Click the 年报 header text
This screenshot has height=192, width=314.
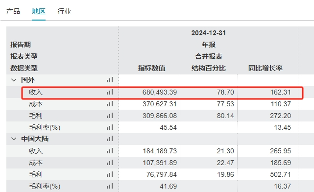pos(209,45)
